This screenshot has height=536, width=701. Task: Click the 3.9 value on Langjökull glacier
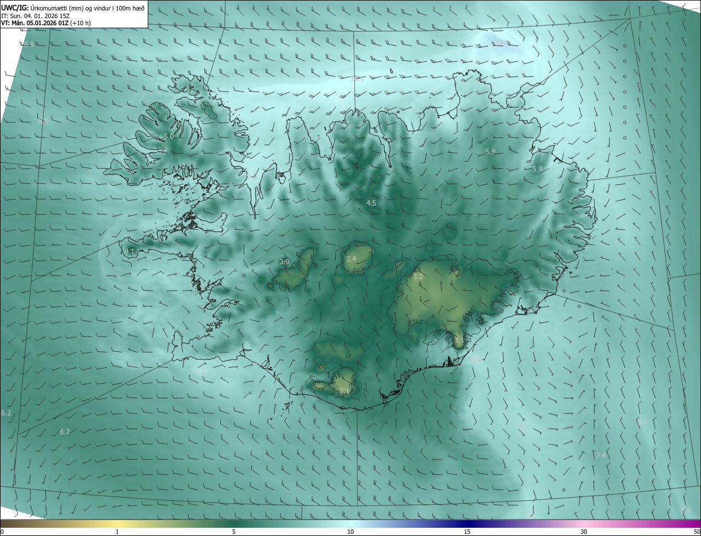click(284, 261)
